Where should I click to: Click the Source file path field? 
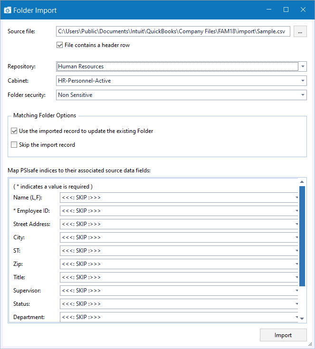click(x=173, y=31)
